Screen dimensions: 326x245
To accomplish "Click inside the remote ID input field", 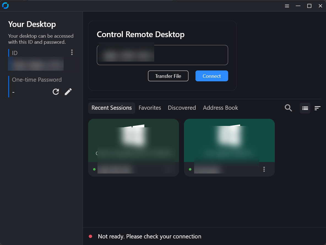I will click(x=162, y=55).
